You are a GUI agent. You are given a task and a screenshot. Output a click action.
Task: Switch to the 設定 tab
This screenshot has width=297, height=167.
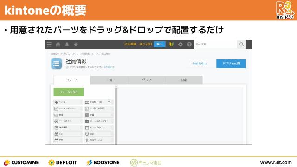(x=184, y=80)
